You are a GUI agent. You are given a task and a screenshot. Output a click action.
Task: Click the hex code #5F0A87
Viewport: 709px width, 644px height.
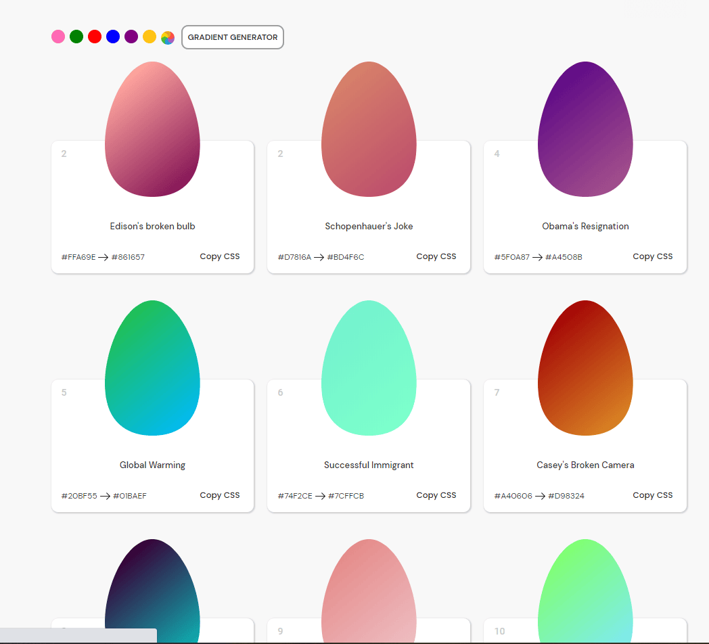[x=512, y=257]
